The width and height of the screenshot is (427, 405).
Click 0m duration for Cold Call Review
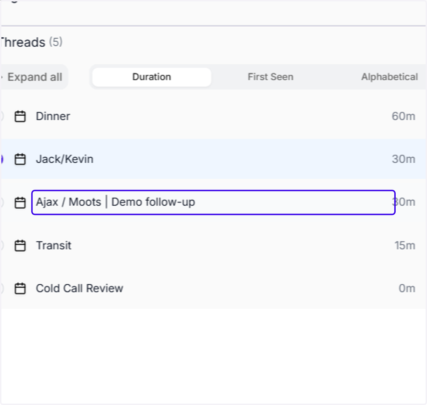coord(407,288)
